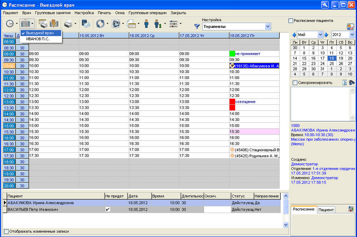Expand the sliders icon dropdown arrow
Image resolution: width=357 pixels, height=237 pixels.
coord(181,24)
